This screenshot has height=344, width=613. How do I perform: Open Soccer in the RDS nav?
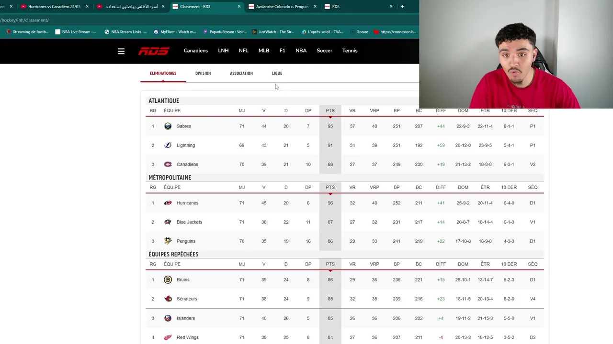tap(324, 51)
